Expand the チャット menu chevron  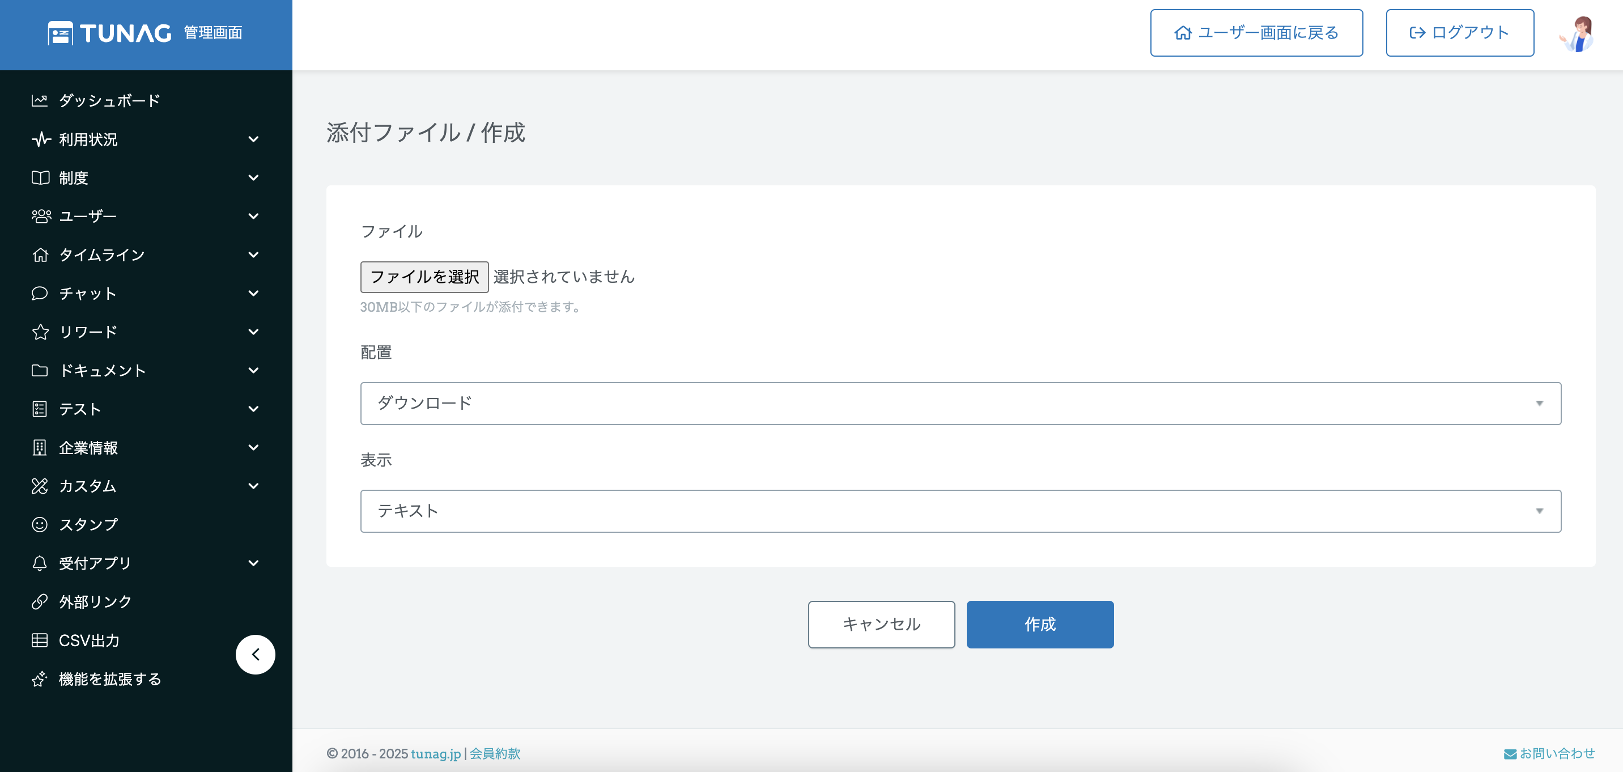pyautogui.click(x=253, y=293)
